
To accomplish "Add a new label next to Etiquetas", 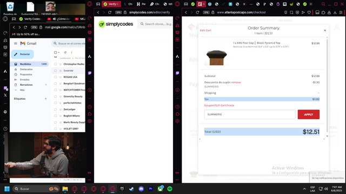I will tap(45, 99).
